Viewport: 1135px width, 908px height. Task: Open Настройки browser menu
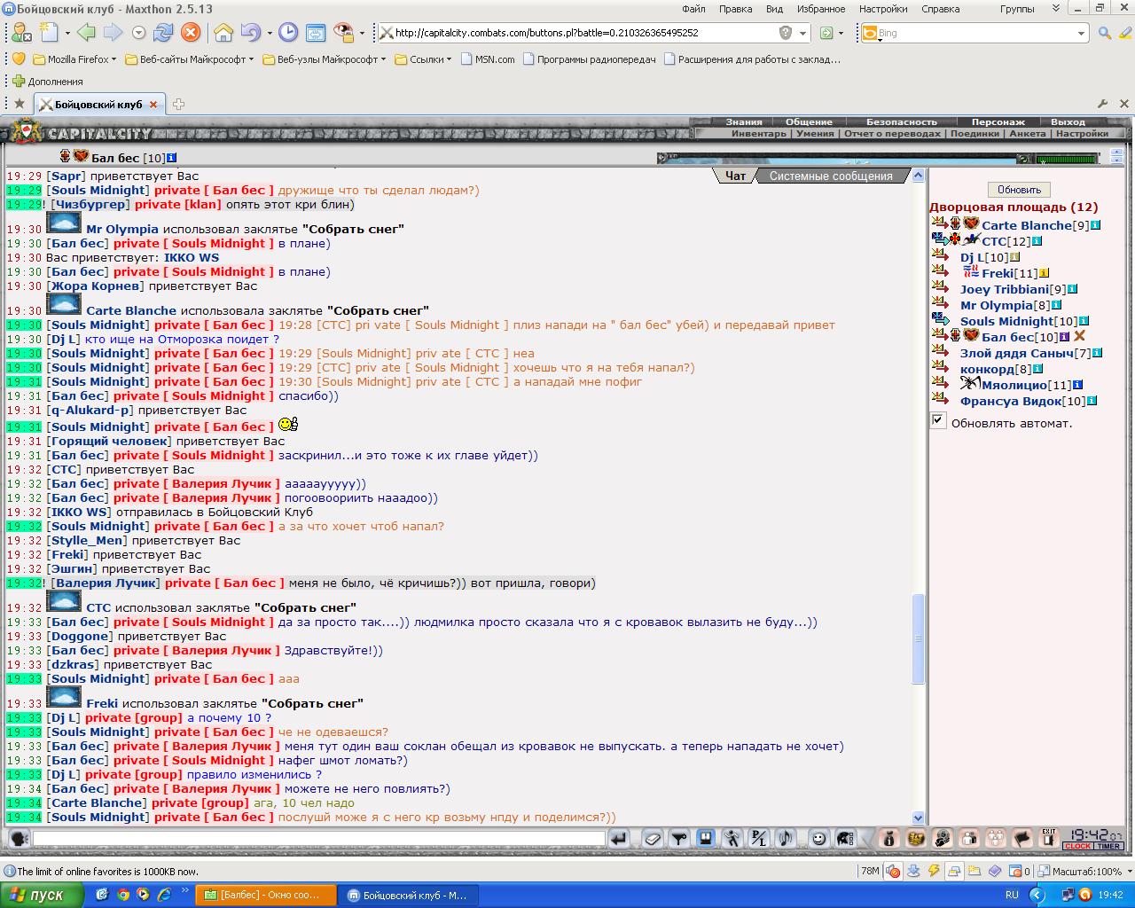pos(882,9)
